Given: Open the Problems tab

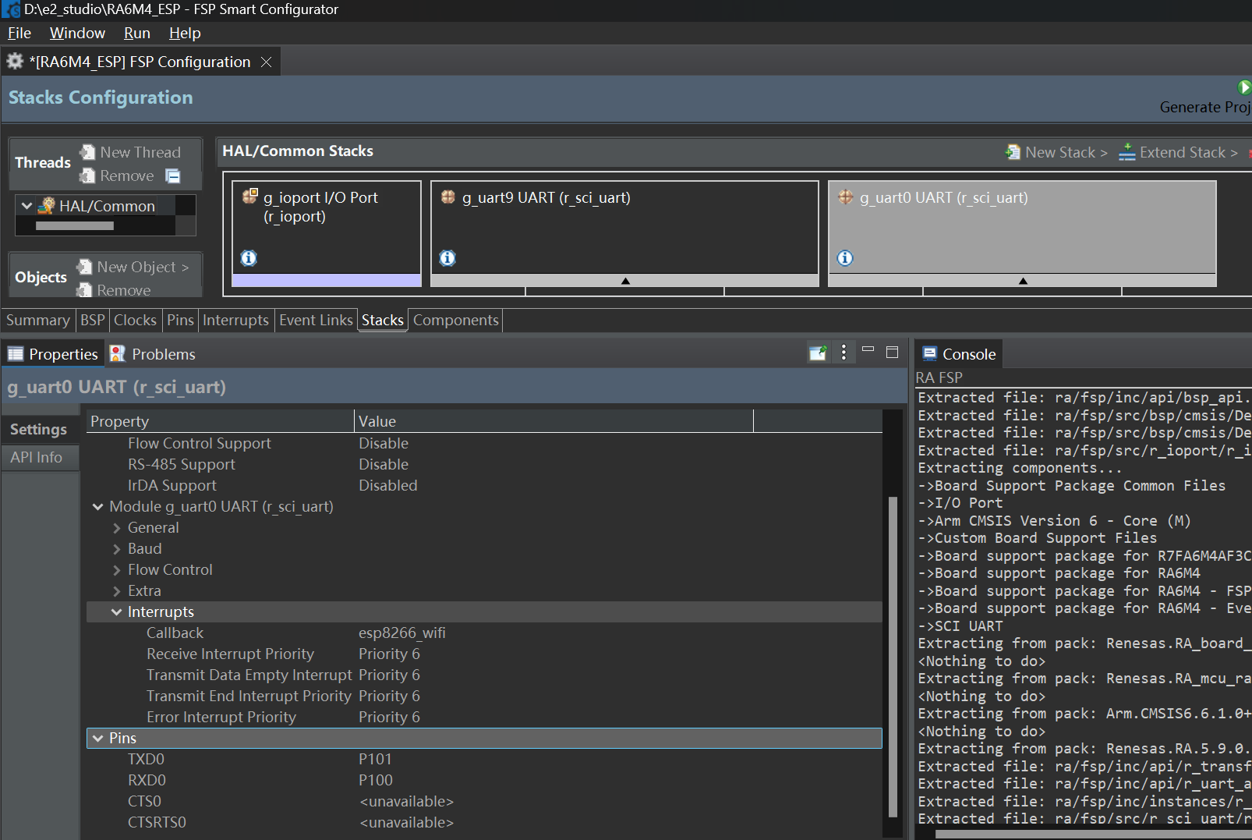Looking at the screenshot, I should tap(153, 354).
